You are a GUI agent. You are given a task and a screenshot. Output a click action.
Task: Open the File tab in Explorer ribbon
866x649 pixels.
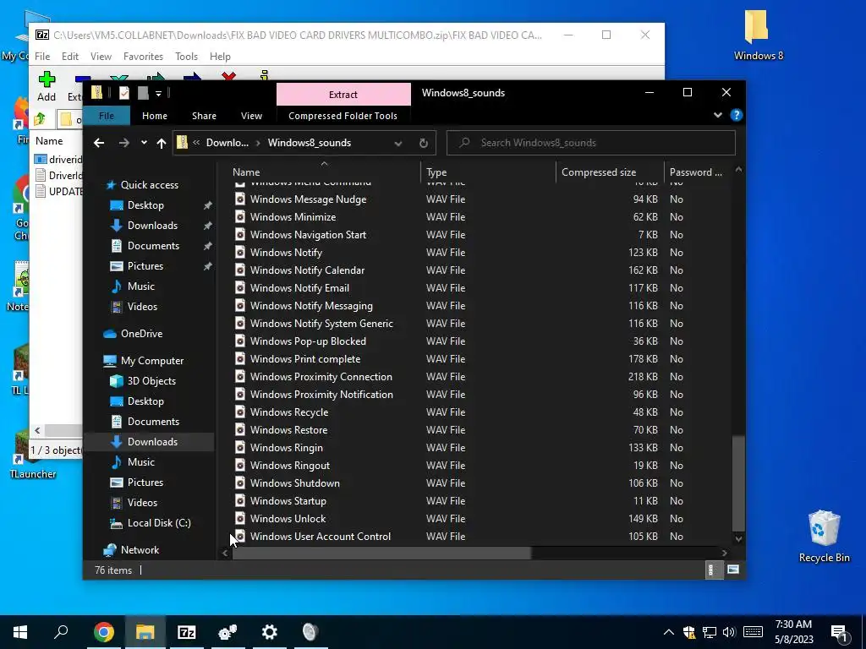[x=106, y=116]
